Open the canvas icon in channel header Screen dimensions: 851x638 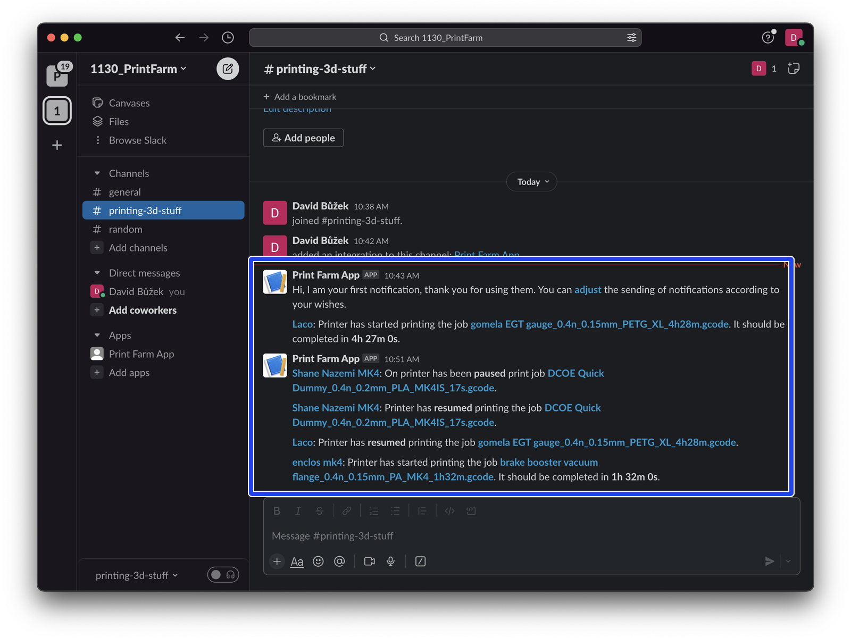[794, 68]
